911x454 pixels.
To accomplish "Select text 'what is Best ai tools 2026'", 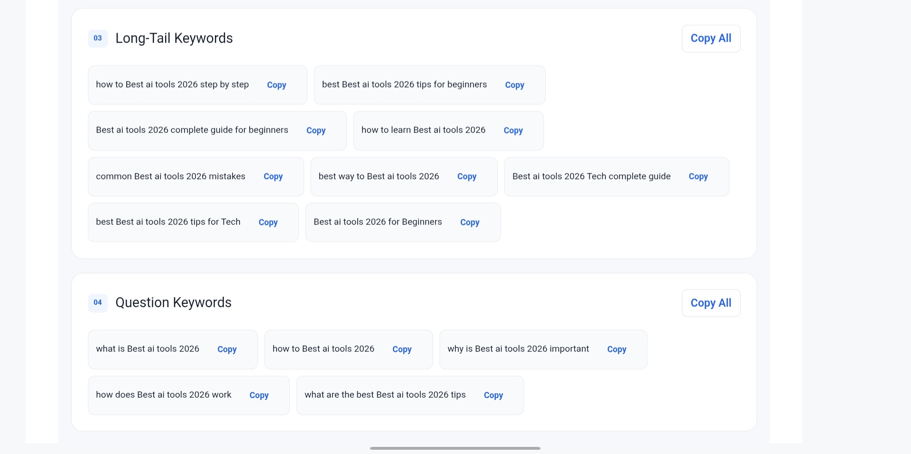I will click(148, 349).
